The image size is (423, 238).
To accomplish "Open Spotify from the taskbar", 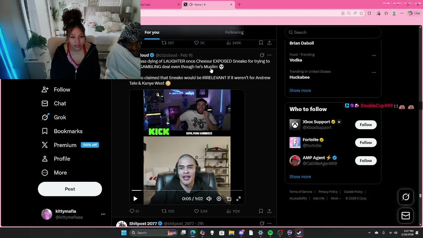I will click(x=270, y=233).
